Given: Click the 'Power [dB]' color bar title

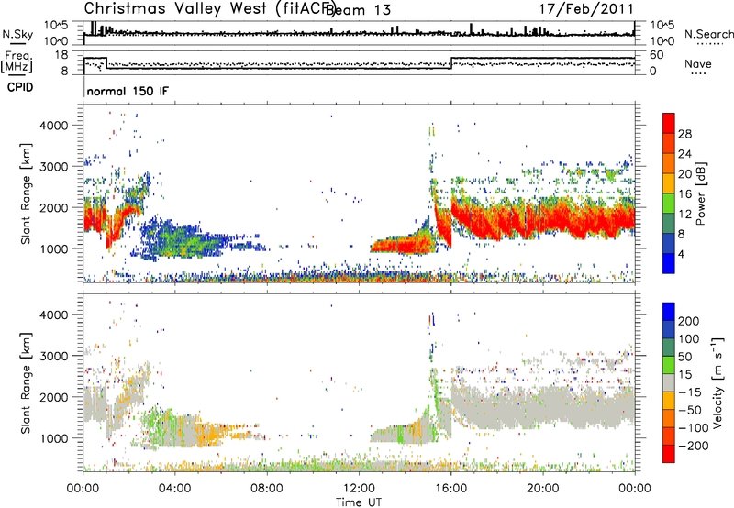Looking at the screenshot, I should (x=701, y=193).
